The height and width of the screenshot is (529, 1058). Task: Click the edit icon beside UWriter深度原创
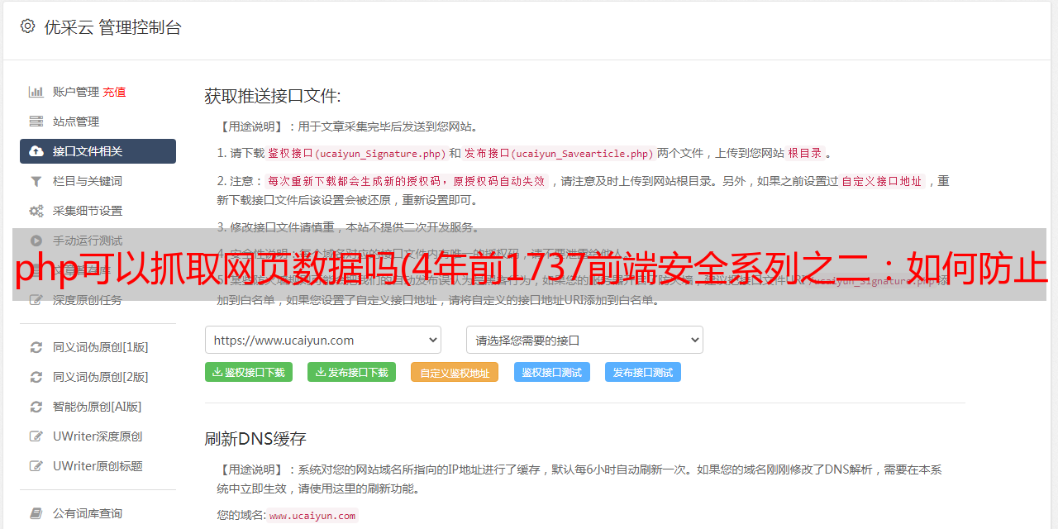point(36,436)
